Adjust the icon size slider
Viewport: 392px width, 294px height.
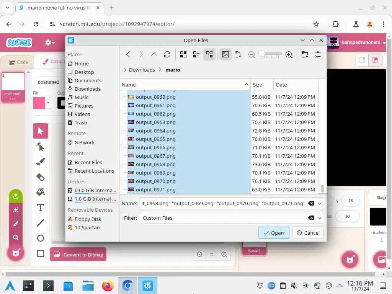[x=270, y=54]
